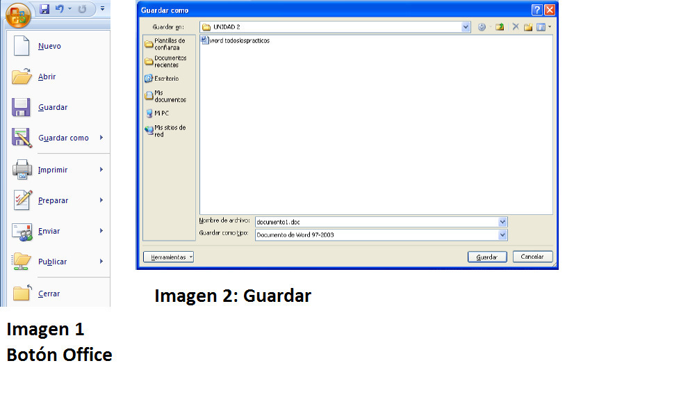Open the 'Guardar como tipo' file type dropdown

tap(502, 235)
